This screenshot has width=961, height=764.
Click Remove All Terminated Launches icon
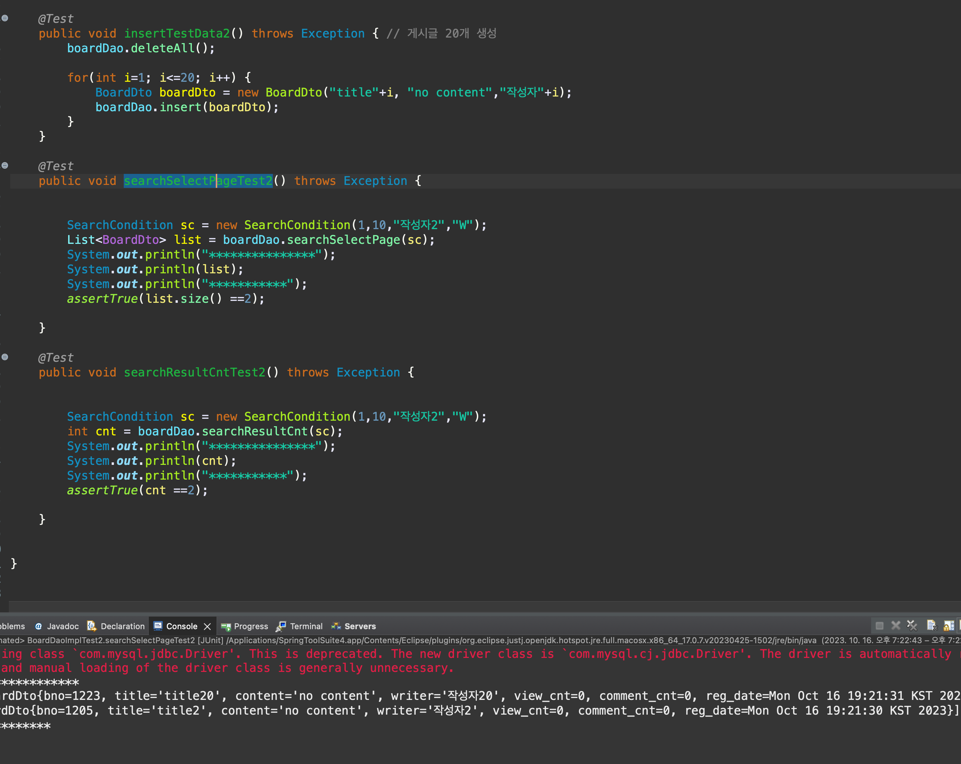912,626
